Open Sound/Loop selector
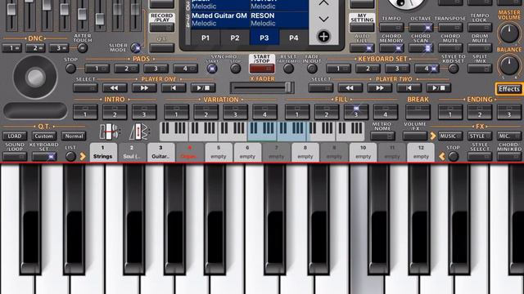The image size is (524, 294). [15, 156]
